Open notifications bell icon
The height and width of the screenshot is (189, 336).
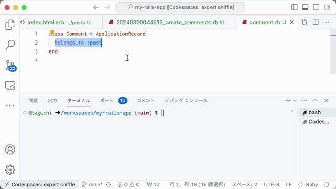click(327, 184)
